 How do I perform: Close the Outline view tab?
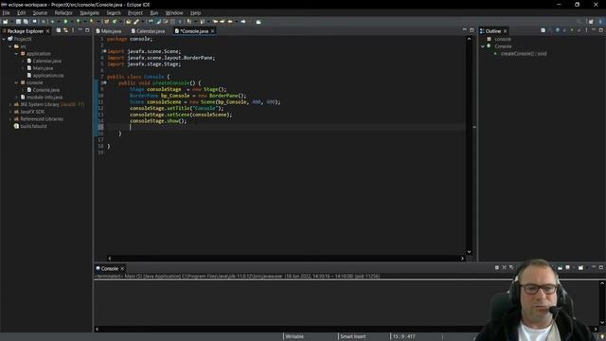pyautogui.click(x=505, y=31)
